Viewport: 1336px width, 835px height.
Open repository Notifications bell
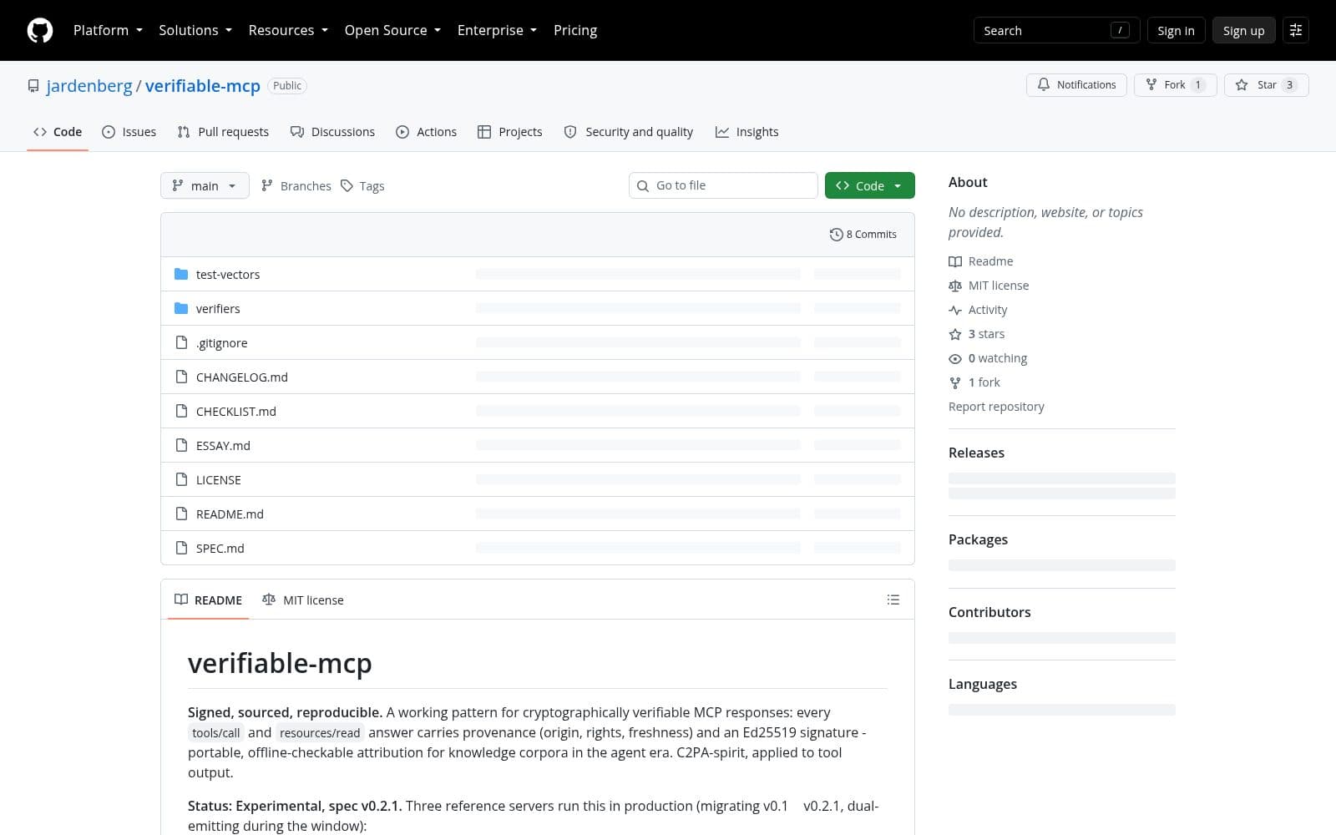click(1076, 85)
